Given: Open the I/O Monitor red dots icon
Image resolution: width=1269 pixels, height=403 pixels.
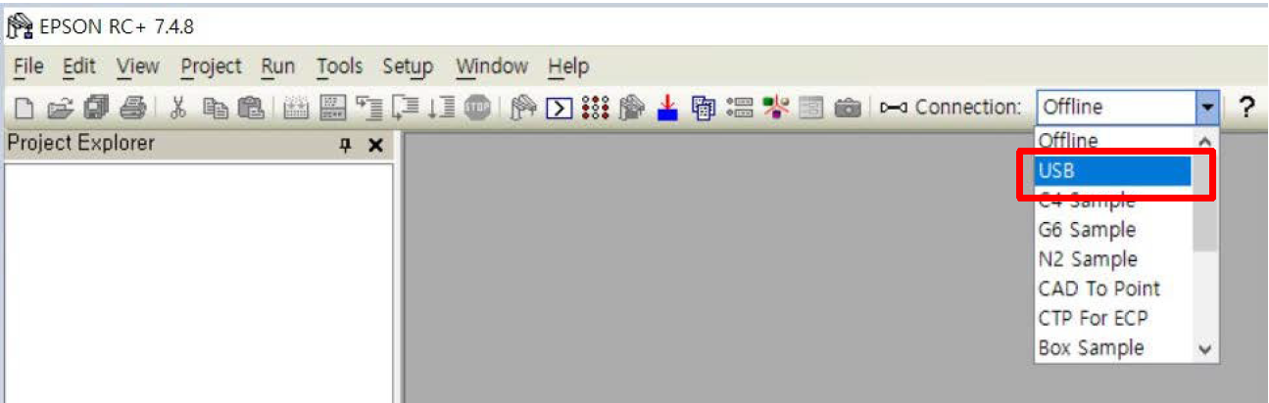Looking at the screenshot, I should 595,107.
